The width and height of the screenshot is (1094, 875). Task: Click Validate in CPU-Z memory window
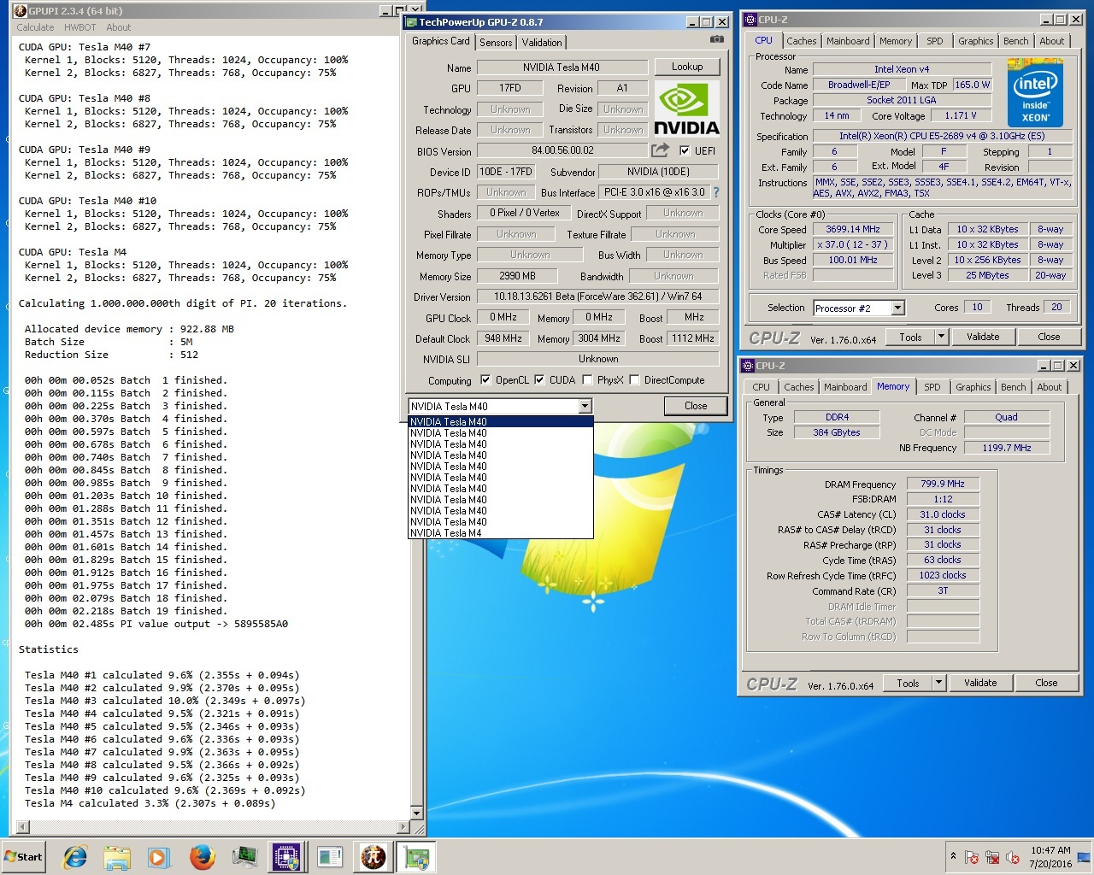[x=980, y=683]
